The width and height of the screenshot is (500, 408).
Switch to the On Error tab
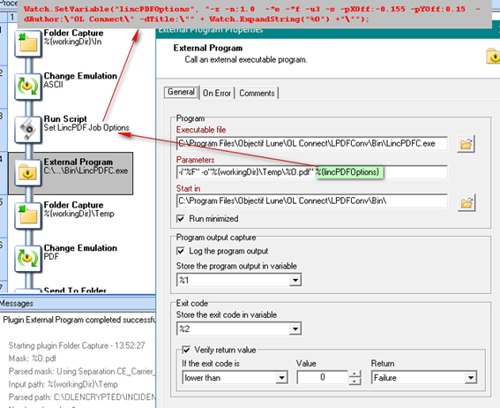coord(217,93)
